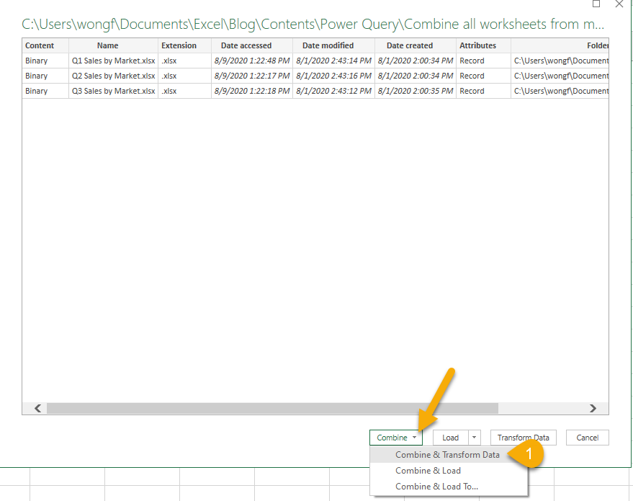The height and width of the screenshot is (501, 633).
Task: Open the Combine dropdown button
Action: coord(396,438)
